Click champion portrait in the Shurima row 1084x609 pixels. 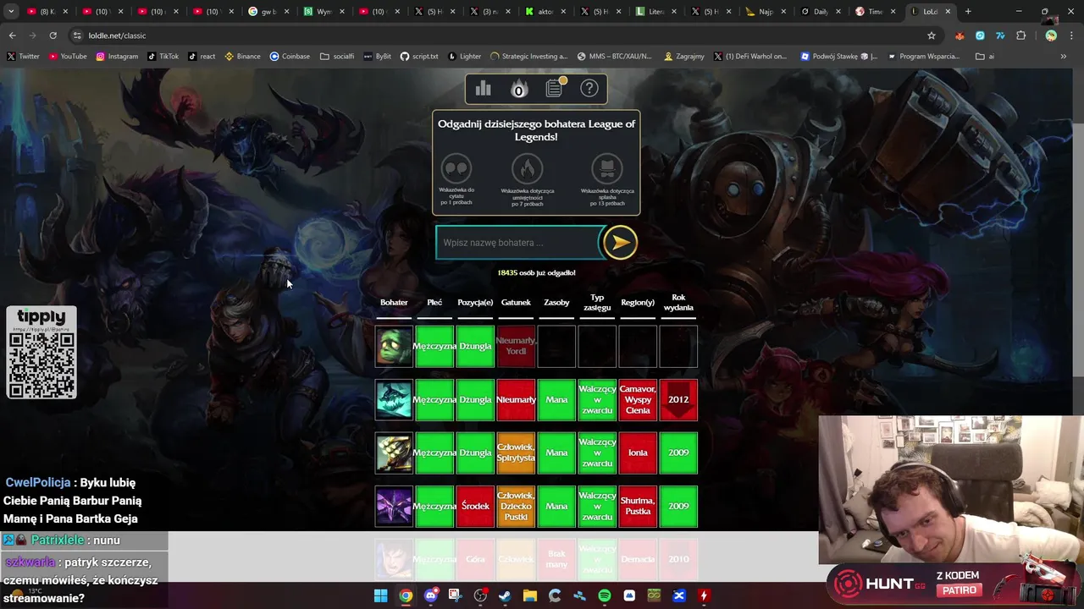[x=394, y=506]
